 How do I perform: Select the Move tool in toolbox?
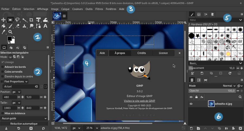tap(3, 20)
